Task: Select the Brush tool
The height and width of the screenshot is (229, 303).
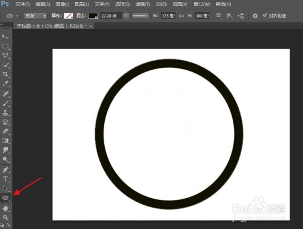Action: (5, 103)
